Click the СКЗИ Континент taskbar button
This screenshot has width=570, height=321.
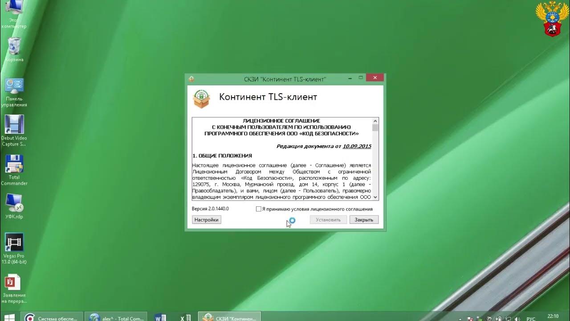(229, 317)
